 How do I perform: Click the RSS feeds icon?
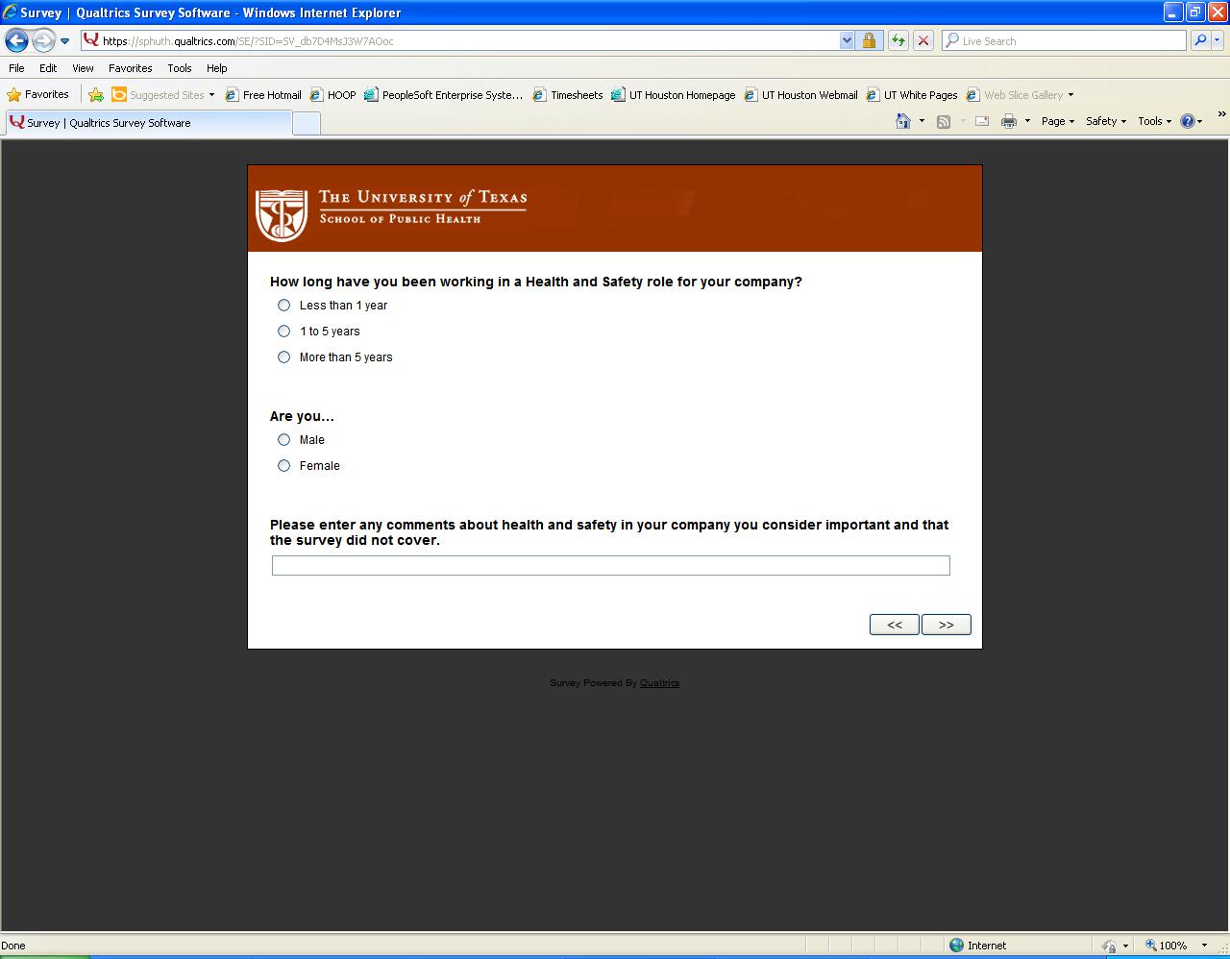click(x=944, y=121)
